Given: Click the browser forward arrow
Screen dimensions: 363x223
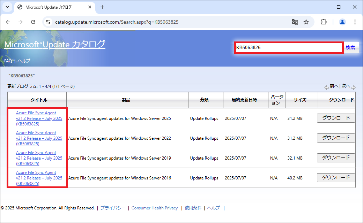Looking at the screenshot, I should point(21,22).
